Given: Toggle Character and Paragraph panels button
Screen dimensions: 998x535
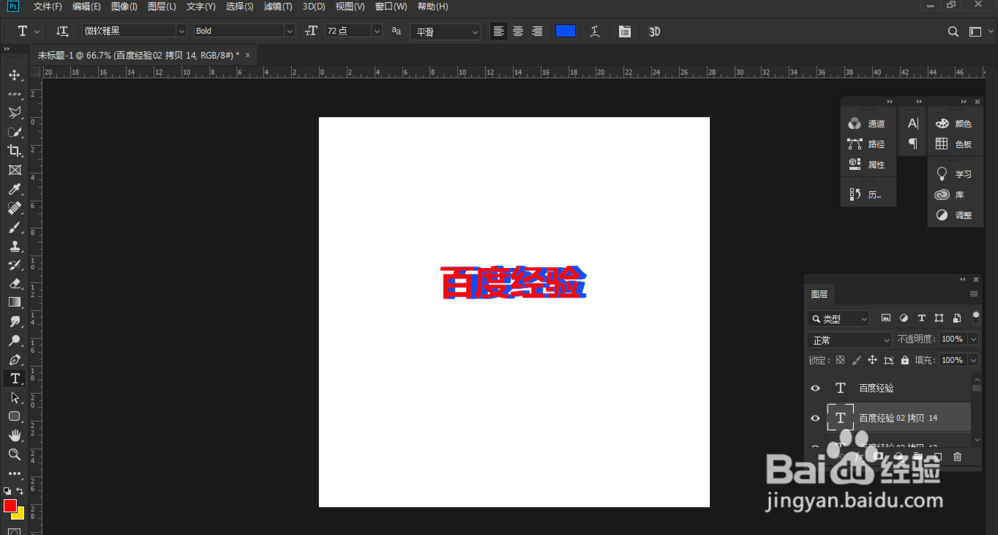Looking at the screenshot, I should pos(625,31).
